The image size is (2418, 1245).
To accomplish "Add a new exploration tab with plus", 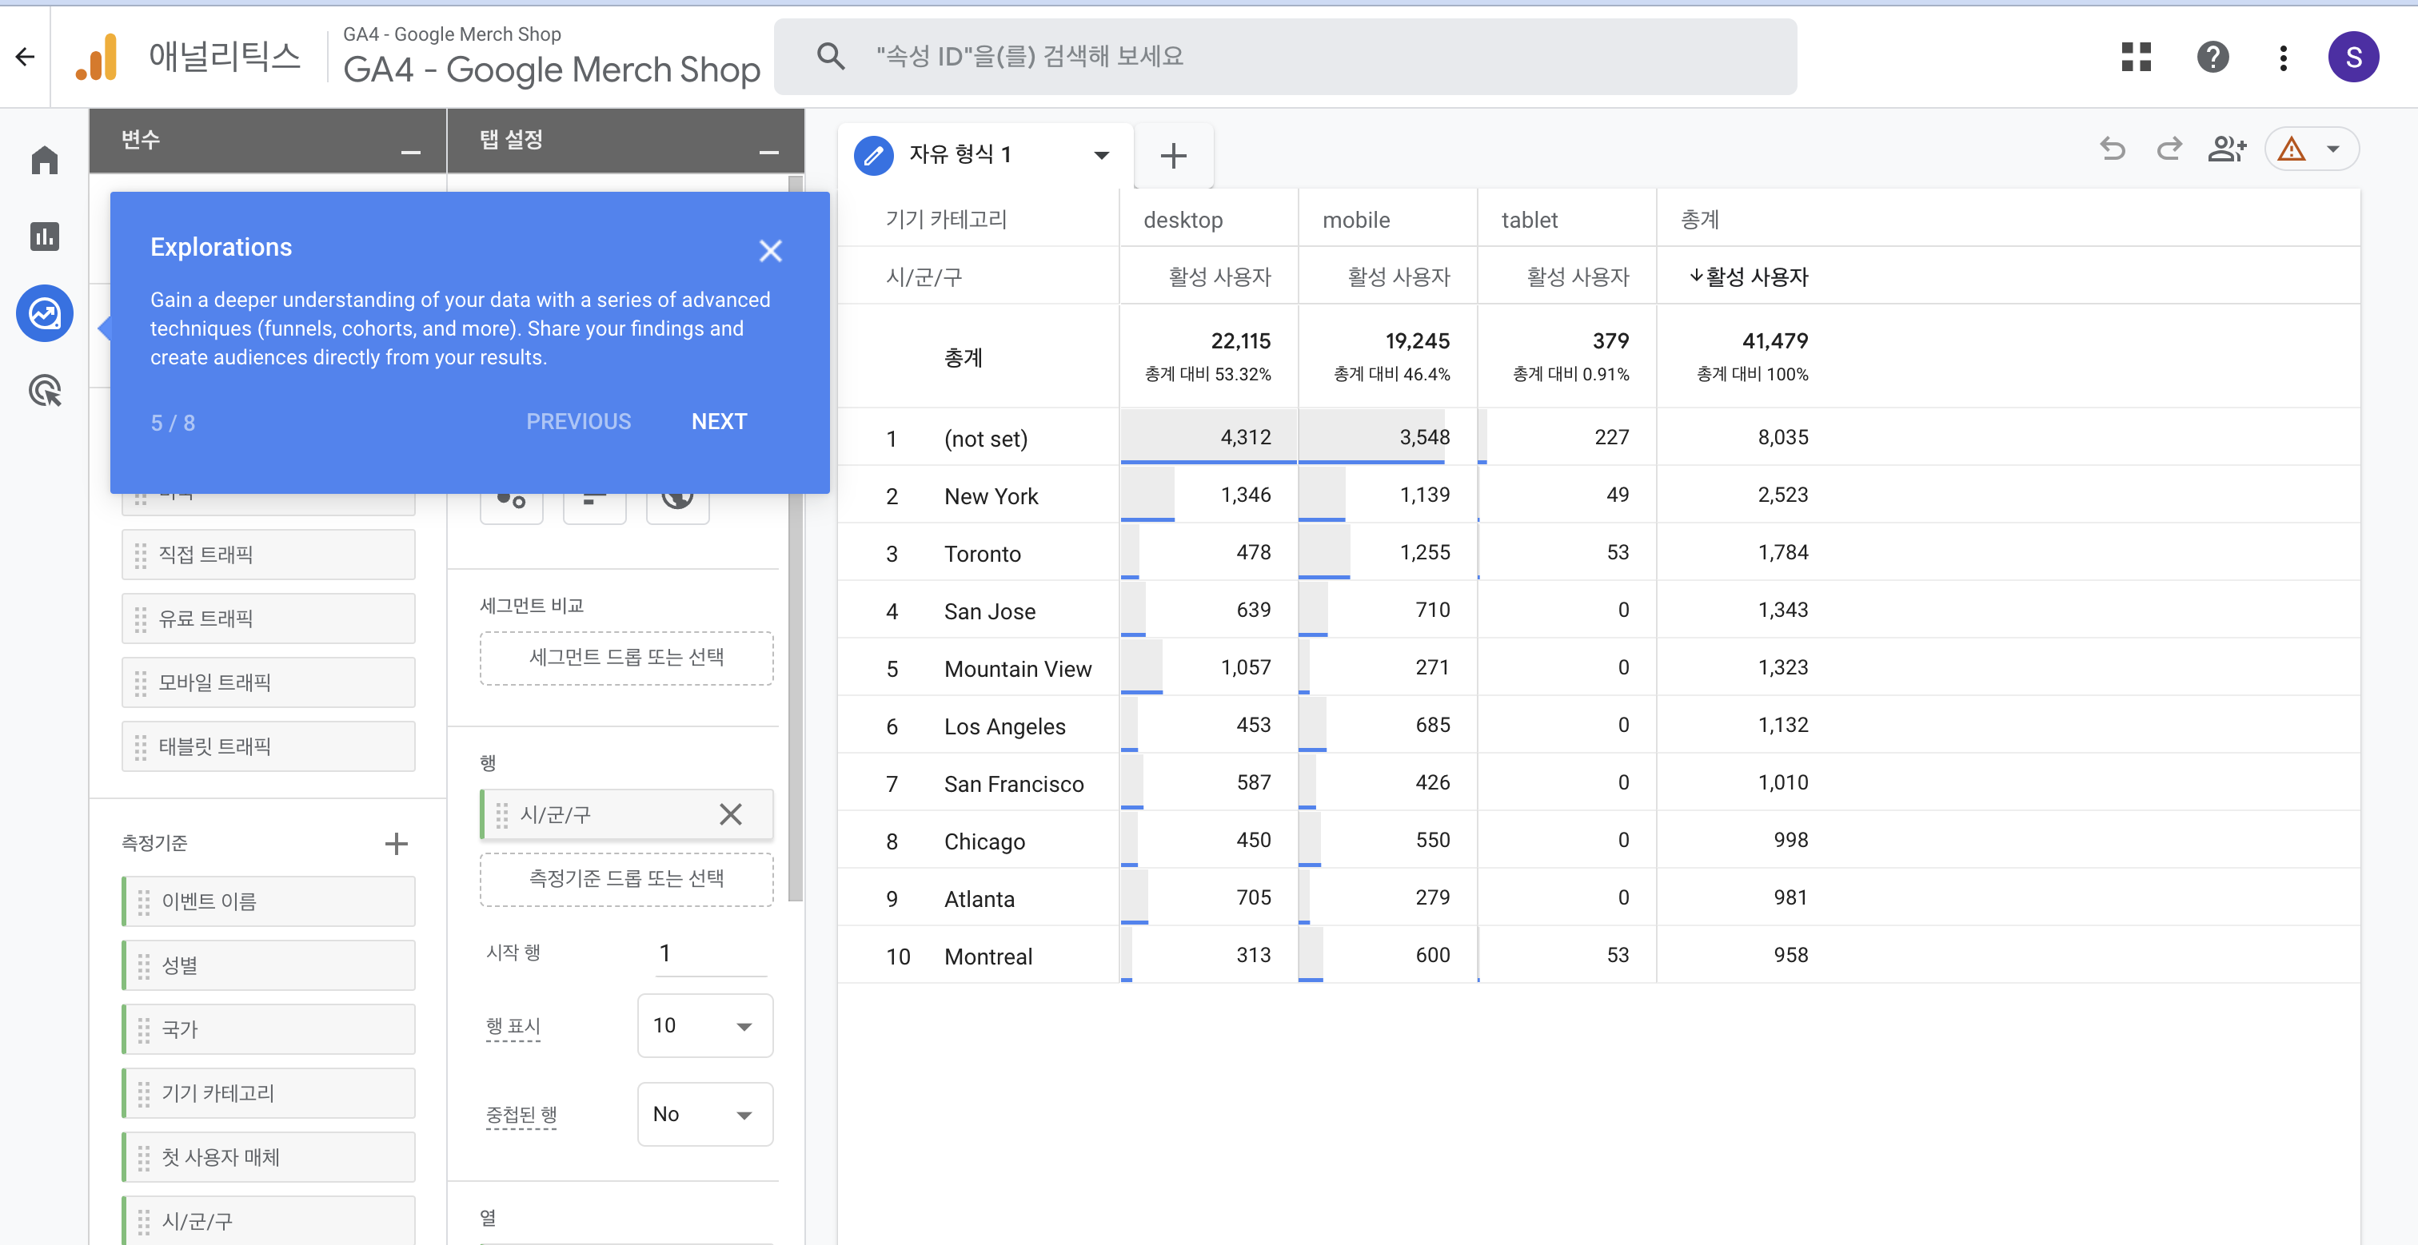I will 1173,155.
